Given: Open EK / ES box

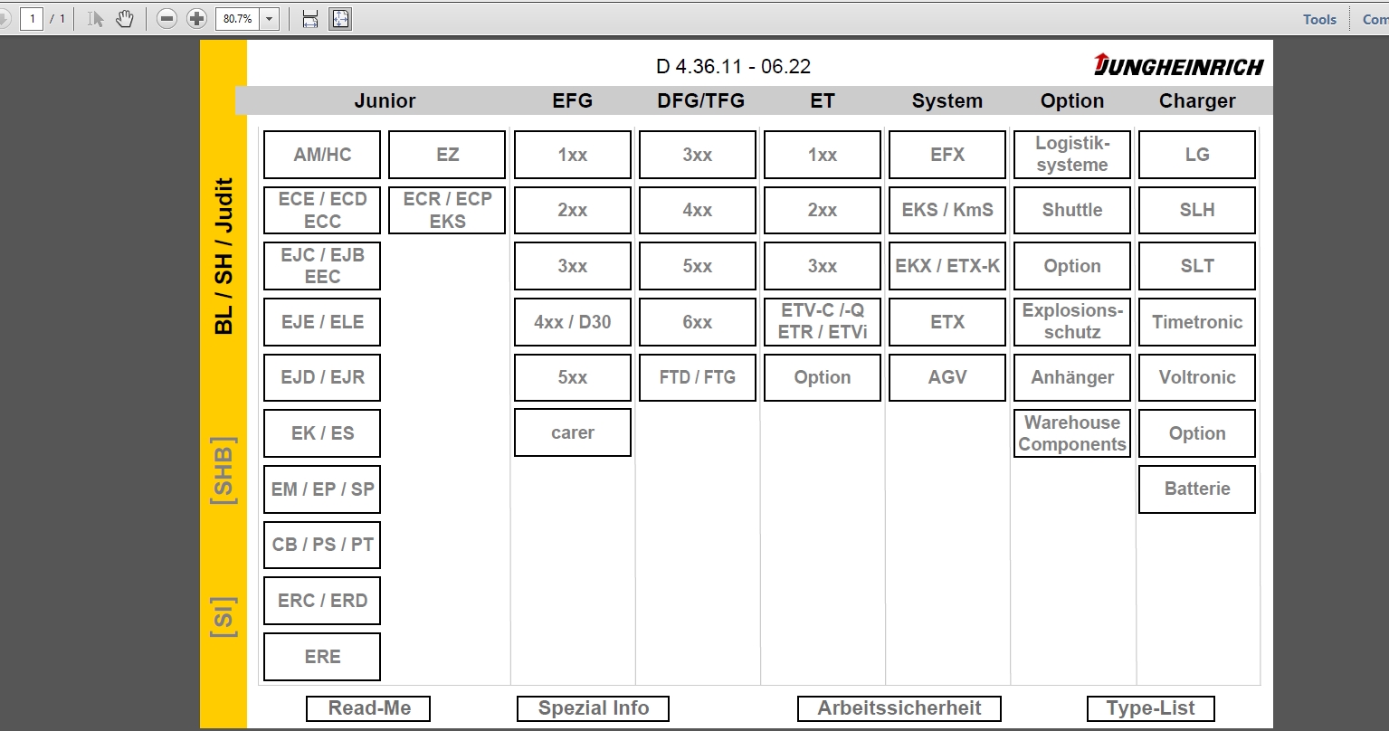Looking at the screenshot, I should pos(322,433).
